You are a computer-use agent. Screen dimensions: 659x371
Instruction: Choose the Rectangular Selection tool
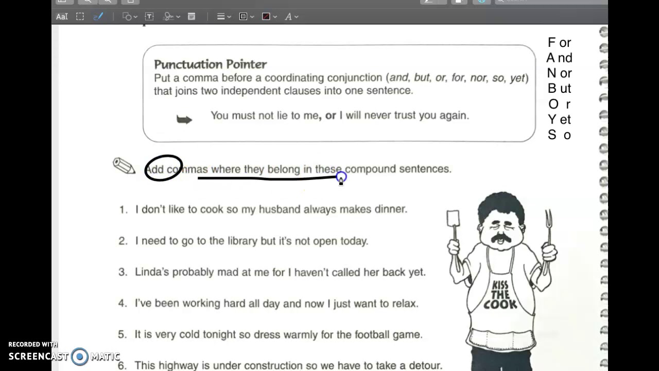pos(80,16)
